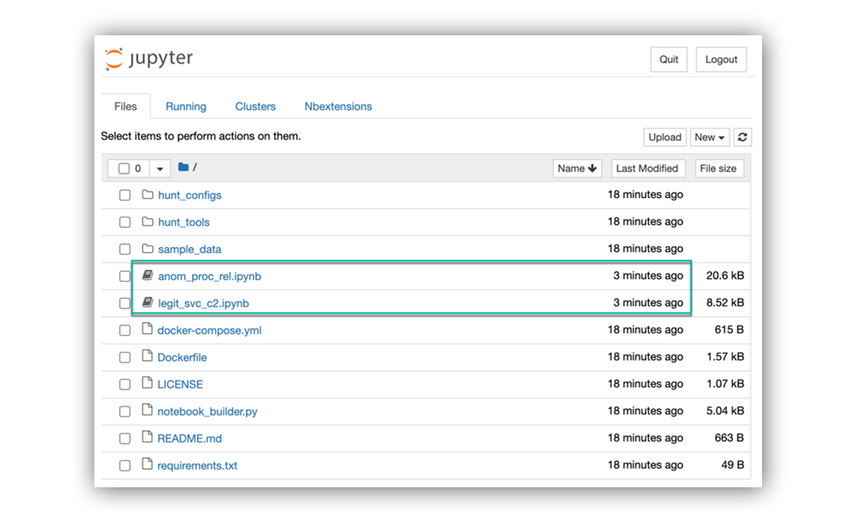Image resolution: width=857 pixels, height=520 pixels.
Task: Click the Upload button
Action: tap(665, 137)
